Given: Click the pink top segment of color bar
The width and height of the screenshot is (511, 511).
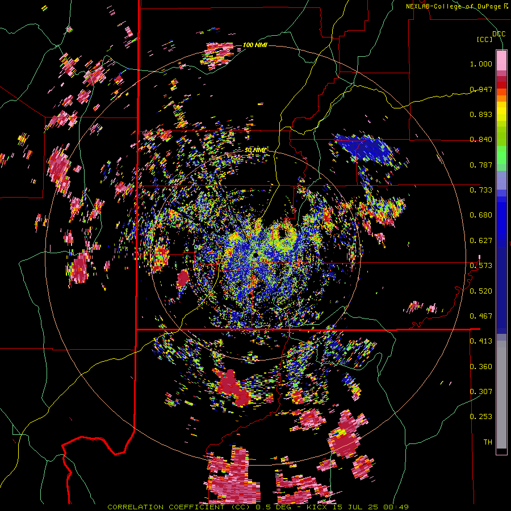Looking at the screenshot, I should coord(501,60).
